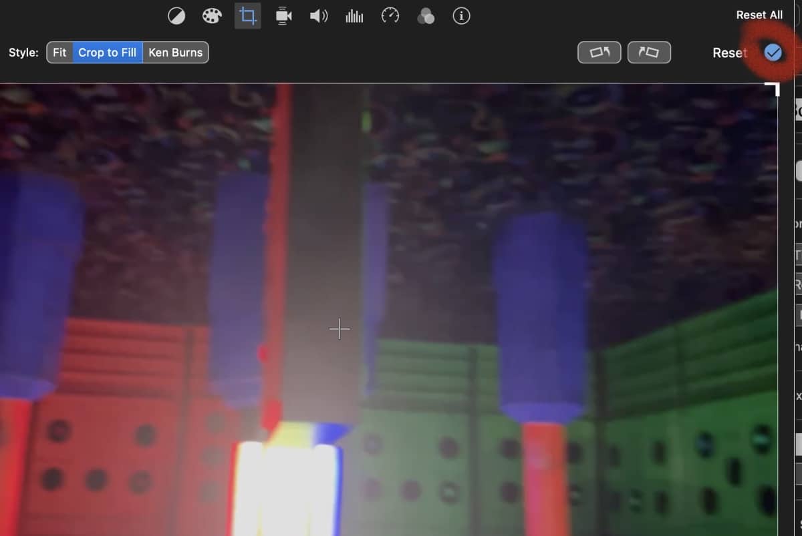
Task: Show clip information panel
Action: 461,16
